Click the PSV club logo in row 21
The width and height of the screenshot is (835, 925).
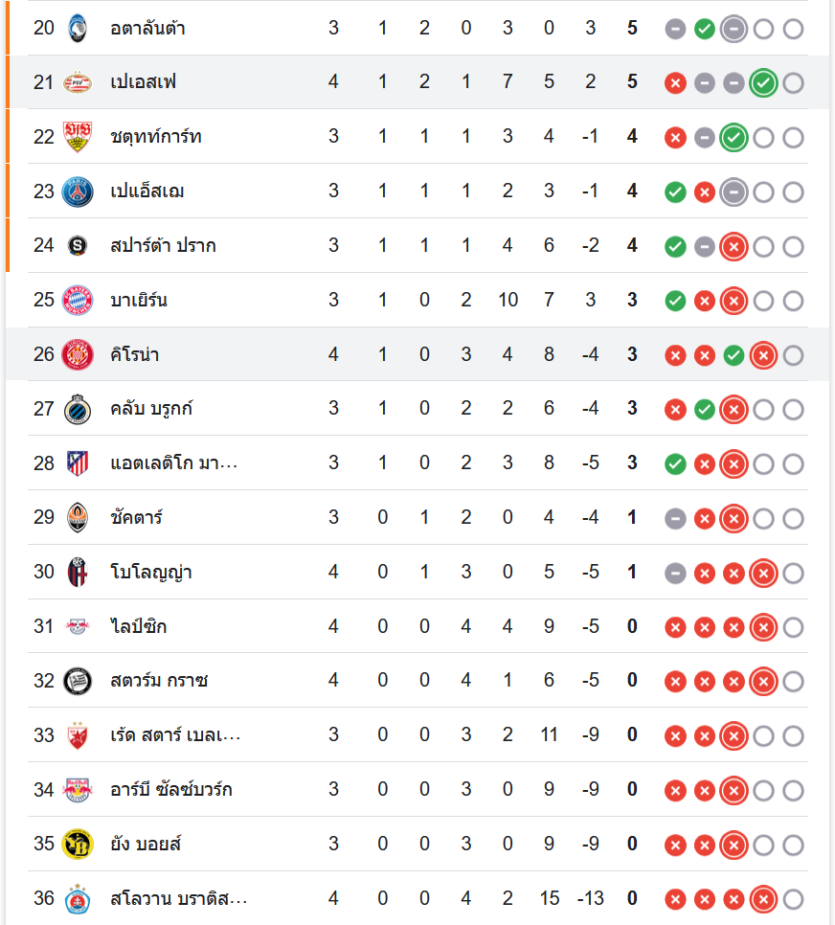(77, 82)
